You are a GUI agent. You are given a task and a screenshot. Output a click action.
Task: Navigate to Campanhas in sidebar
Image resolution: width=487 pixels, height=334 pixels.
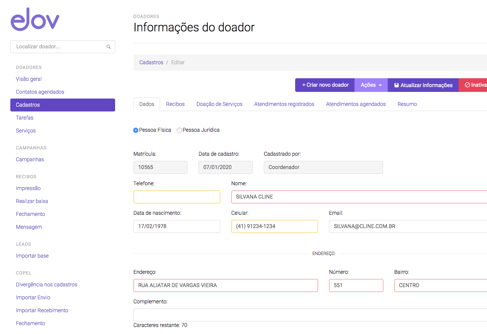click(x=30, y=159)
